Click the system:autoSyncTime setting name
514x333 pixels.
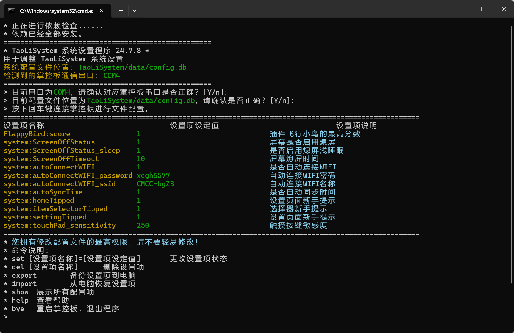point(43,192)
